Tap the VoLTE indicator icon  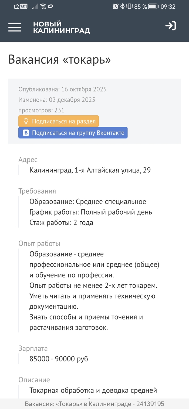pyautogui.click(x=24, y=6)
